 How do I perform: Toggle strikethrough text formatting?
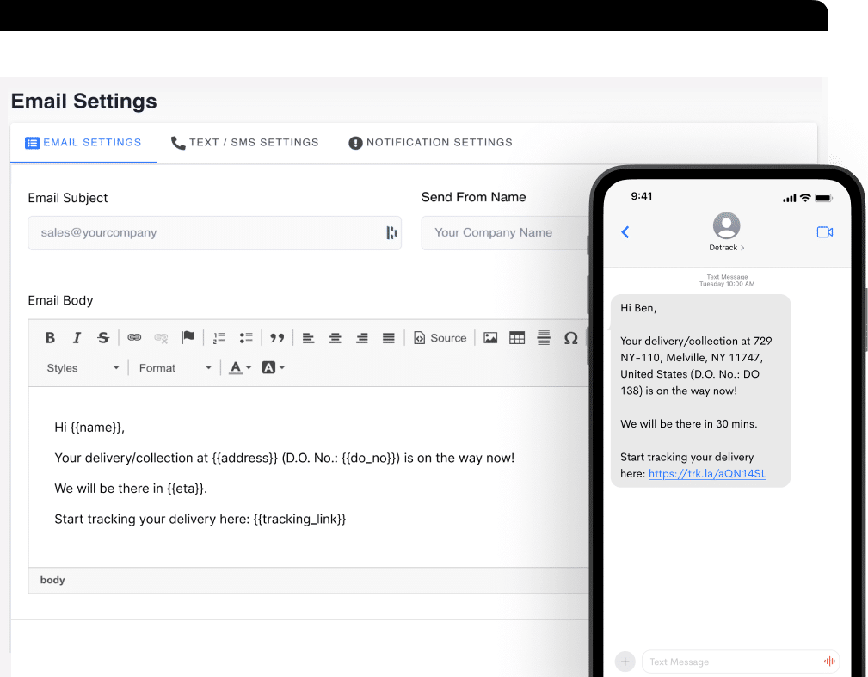pyautogui.click(x=103, y=338)
